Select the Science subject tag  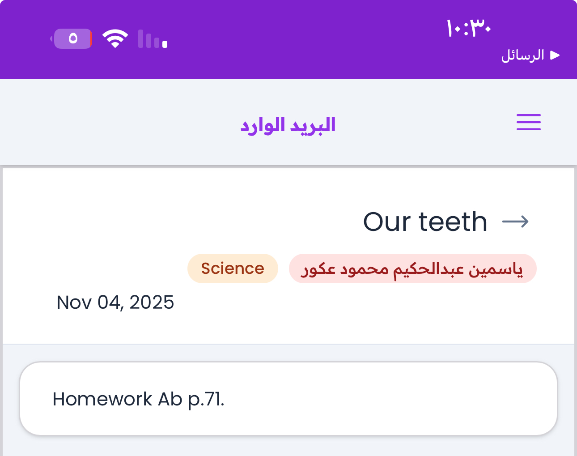click(x=233, y=268)
